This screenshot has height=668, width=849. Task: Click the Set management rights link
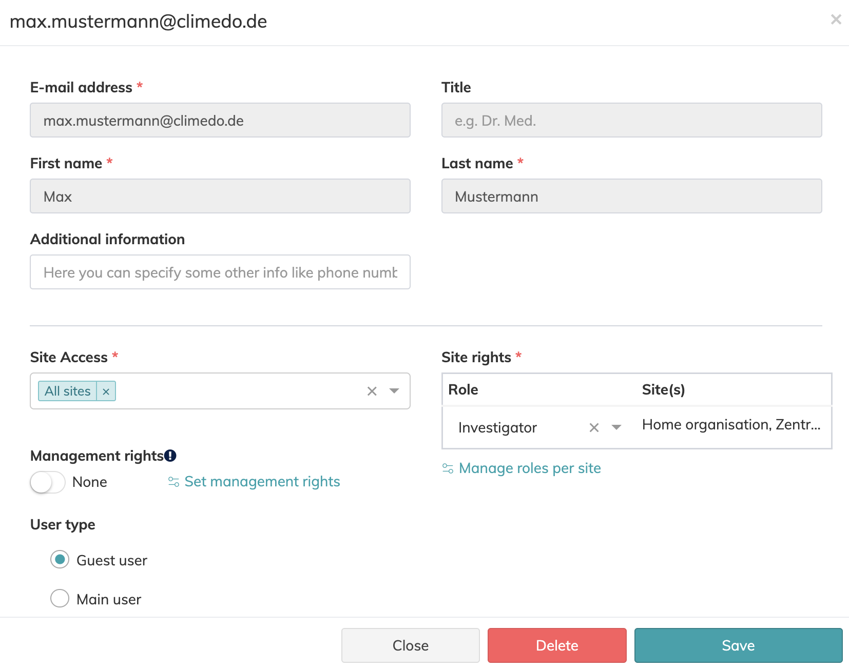coord(262,482)
